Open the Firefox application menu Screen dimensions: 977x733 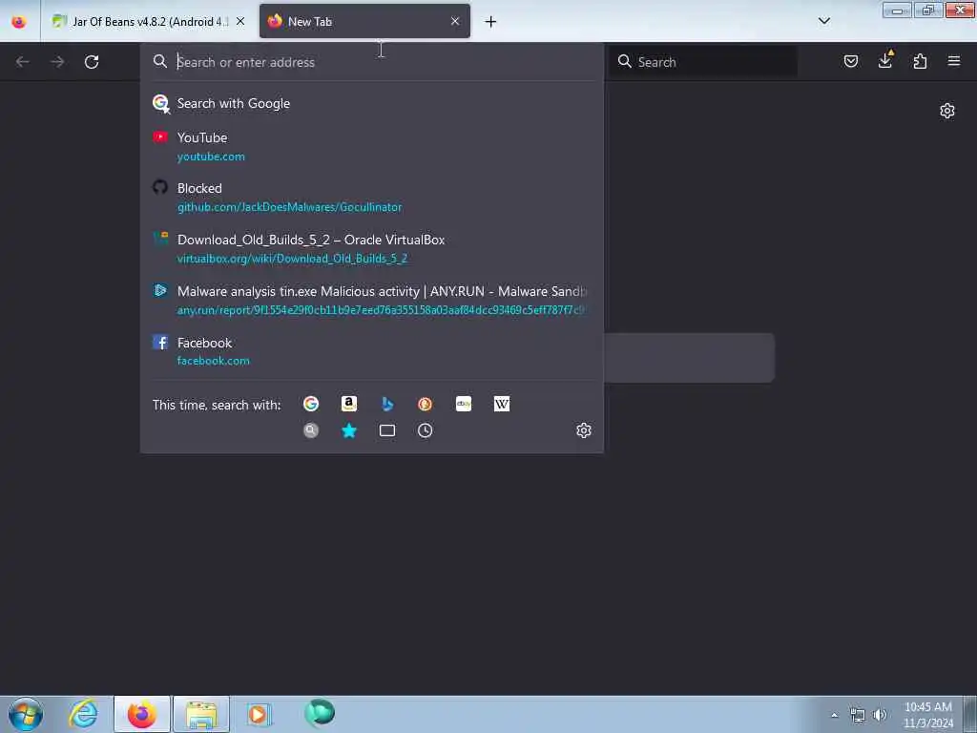click(953, 61)
